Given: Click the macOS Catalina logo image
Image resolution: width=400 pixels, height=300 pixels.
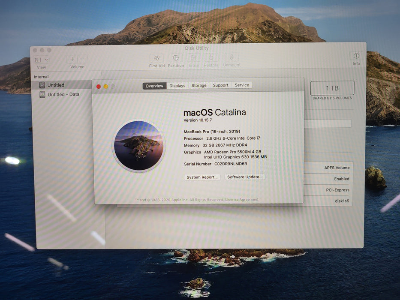Looking at the screenshot, I should 139,146.
